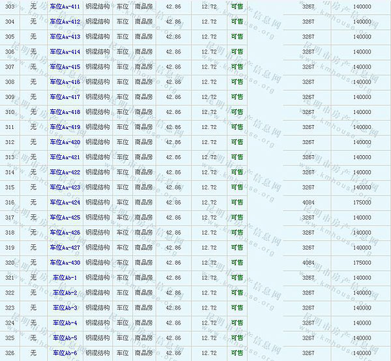Select the 车位Aa-416 link
Screen dimensions: 391x361
click(x=65, y=82)
